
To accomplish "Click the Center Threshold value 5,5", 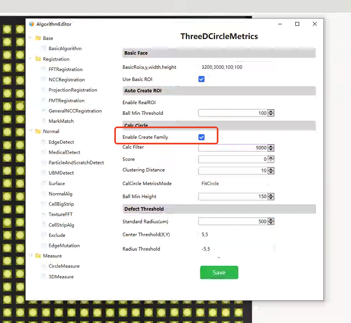I will click(205, 234).
